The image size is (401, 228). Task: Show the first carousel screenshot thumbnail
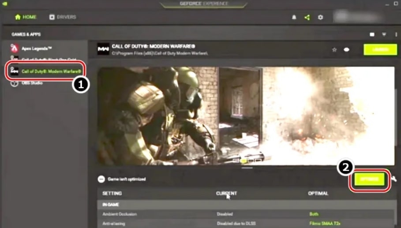click(x=236, y=161)
